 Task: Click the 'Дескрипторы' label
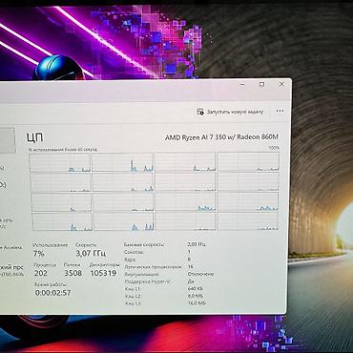(104, 264)
